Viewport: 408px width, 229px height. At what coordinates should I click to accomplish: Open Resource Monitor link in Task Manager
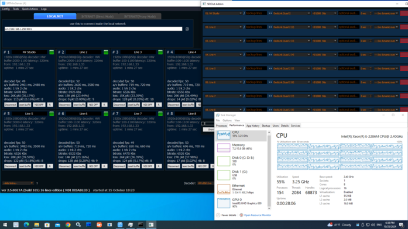pos(258,215)
